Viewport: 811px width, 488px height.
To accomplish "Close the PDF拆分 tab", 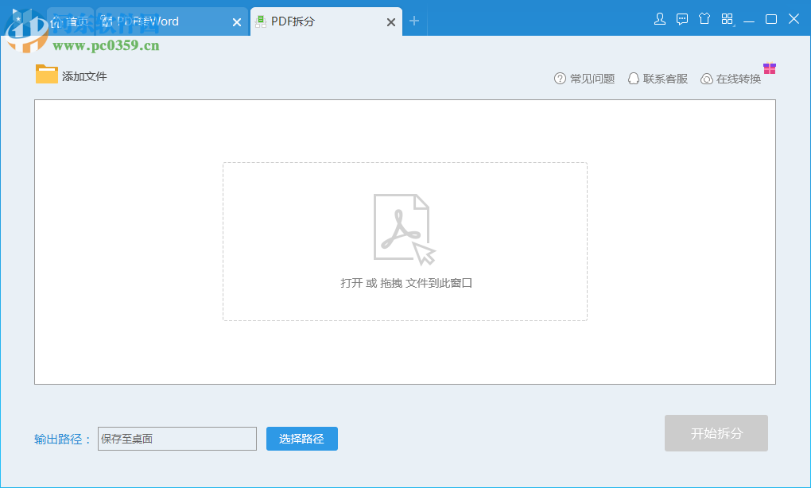I will [x=391, y=22].
